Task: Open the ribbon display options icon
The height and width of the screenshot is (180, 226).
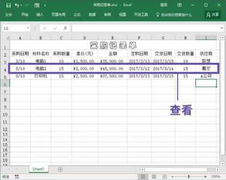Action: (179, 5)
